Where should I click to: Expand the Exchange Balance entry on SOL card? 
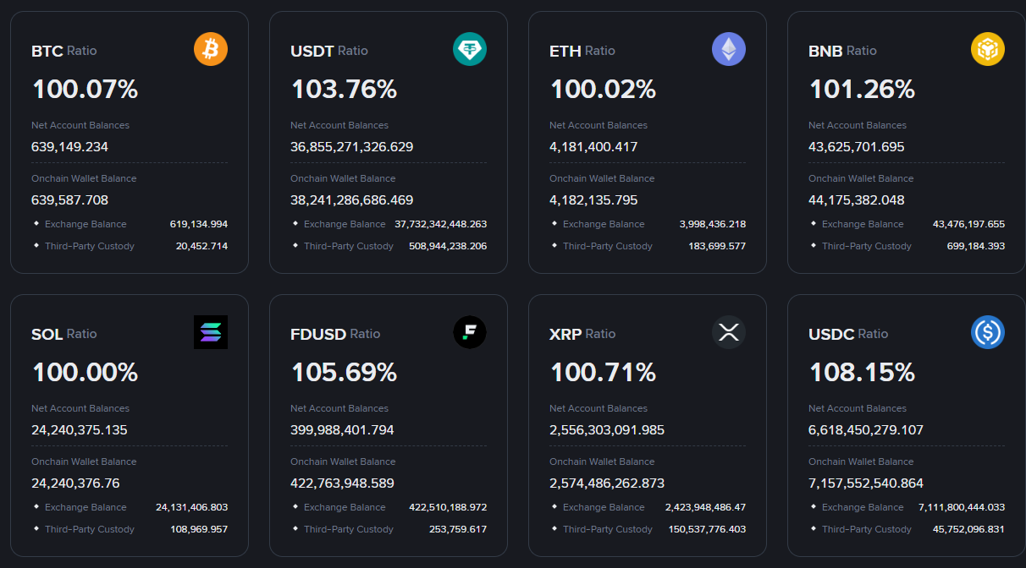pos(87,507)
